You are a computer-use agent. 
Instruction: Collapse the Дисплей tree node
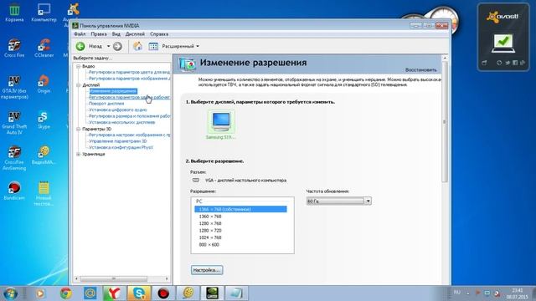tap(78, 85)
